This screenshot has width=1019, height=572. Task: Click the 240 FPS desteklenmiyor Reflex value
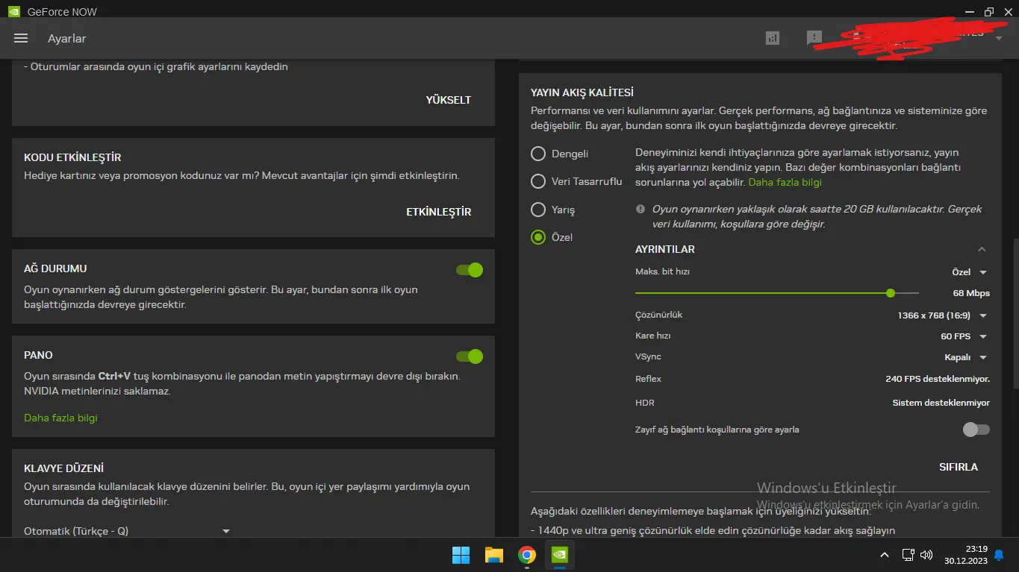tap(938, 379)
